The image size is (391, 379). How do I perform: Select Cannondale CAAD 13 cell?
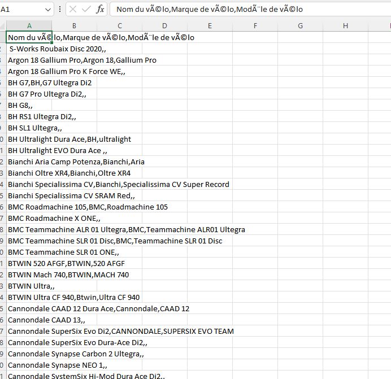(29, 320)
